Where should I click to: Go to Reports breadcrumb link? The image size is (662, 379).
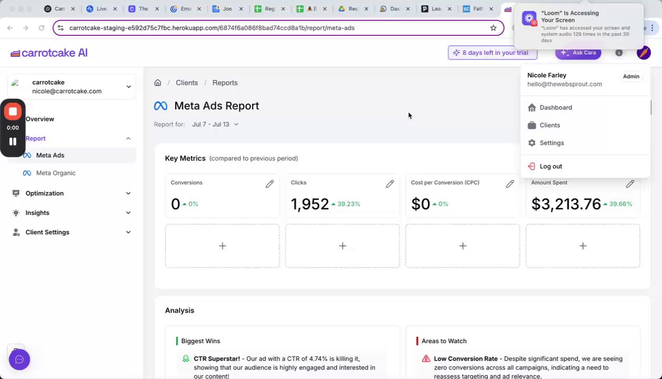point(225,83)
